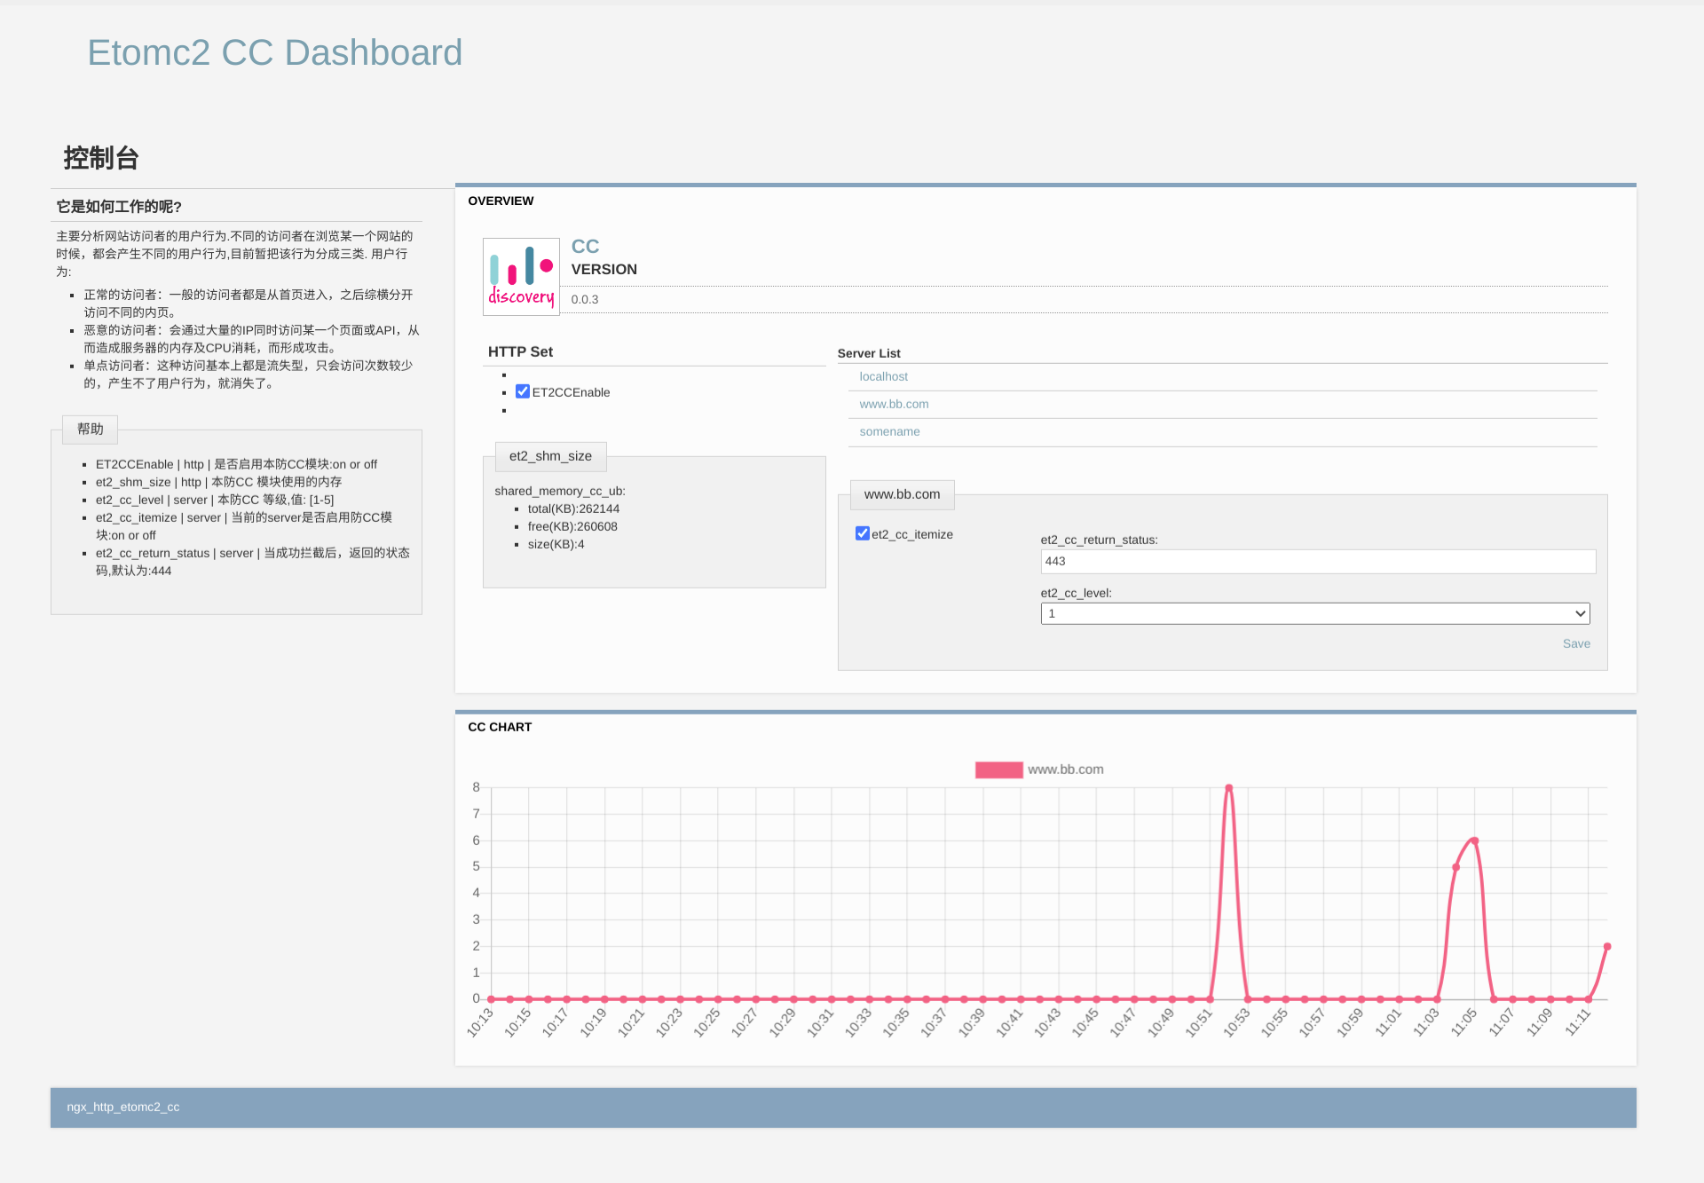This screenshot has width=1704, height=1183.
Task: Click the et2_cc_return_status input field
Action: (1317, 561)
